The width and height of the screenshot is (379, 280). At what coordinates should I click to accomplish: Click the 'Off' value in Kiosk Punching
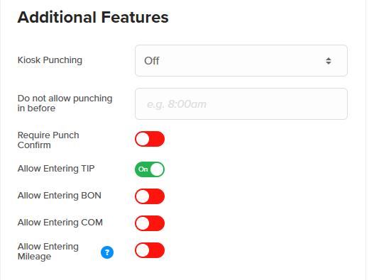[x=152, y=61]
